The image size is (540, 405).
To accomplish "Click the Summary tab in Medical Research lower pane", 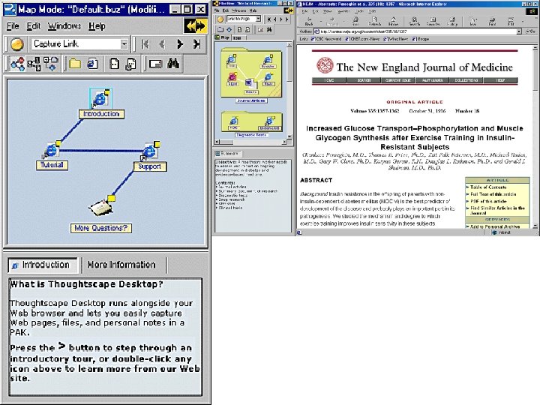I will coord(228,153).
